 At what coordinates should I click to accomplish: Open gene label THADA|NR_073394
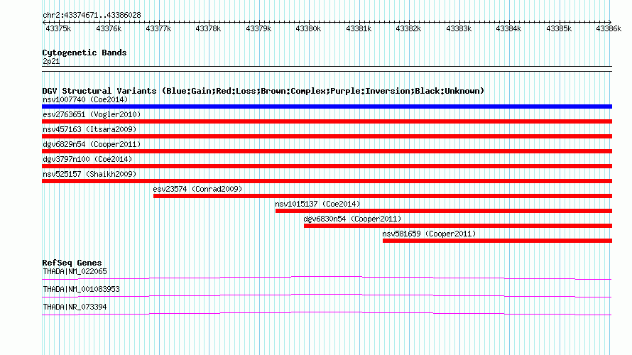tap(75, 307)
